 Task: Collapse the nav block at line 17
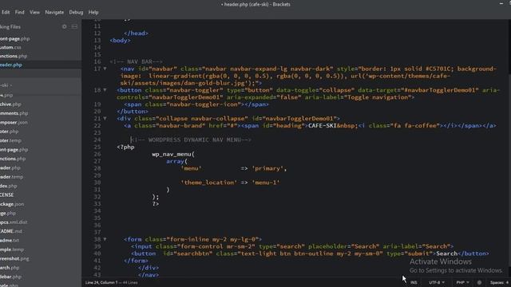[105, 69]
